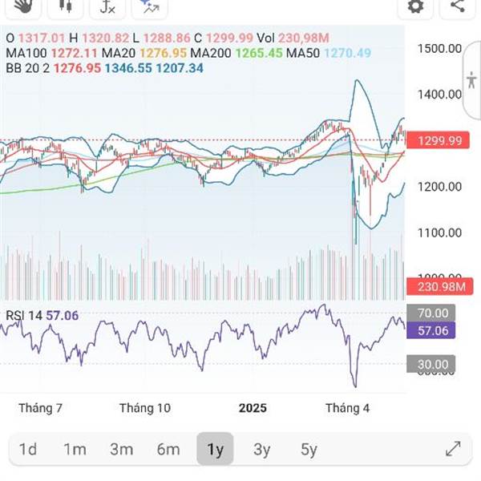The image size is (481, 481).
Task: Switch to 5y range
Action: click(309, 449)
